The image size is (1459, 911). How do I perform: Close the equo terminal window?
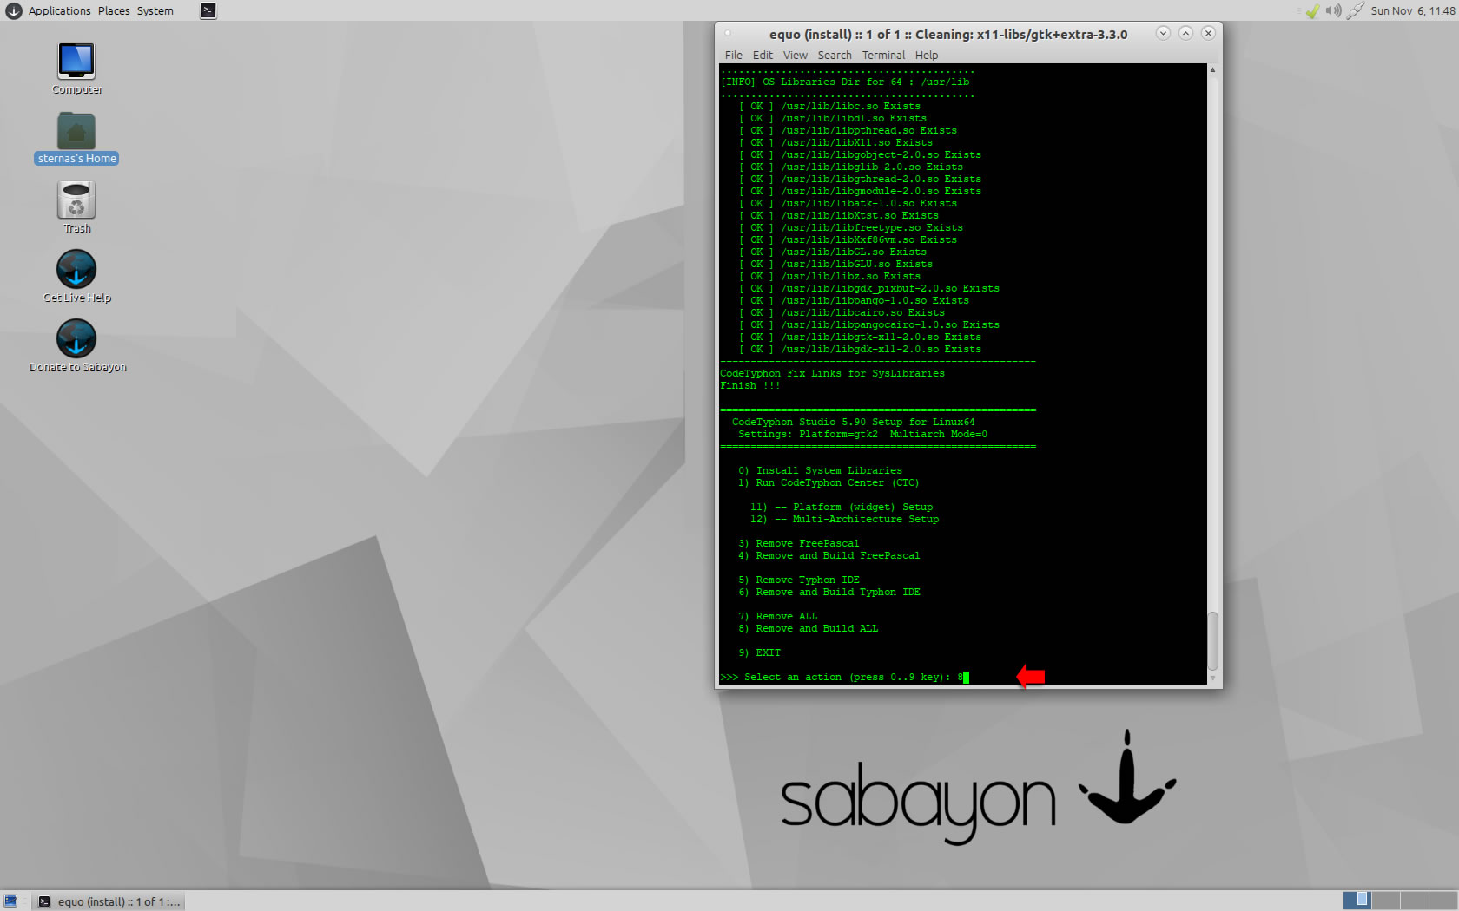point(1208,33)
